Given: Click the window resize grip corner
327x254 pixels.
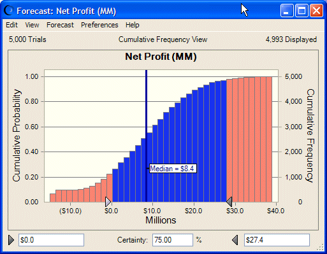Looking at the screenshot, I should click(x=320, y=248).
